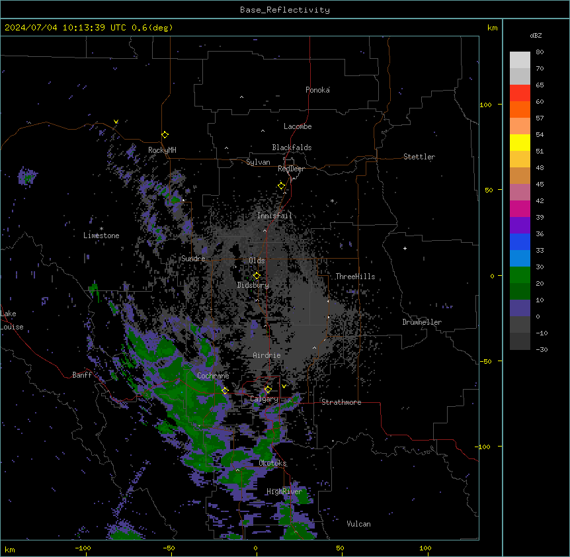
Task: Click the Base_Reflectivity title
Action: coord(285,10)
